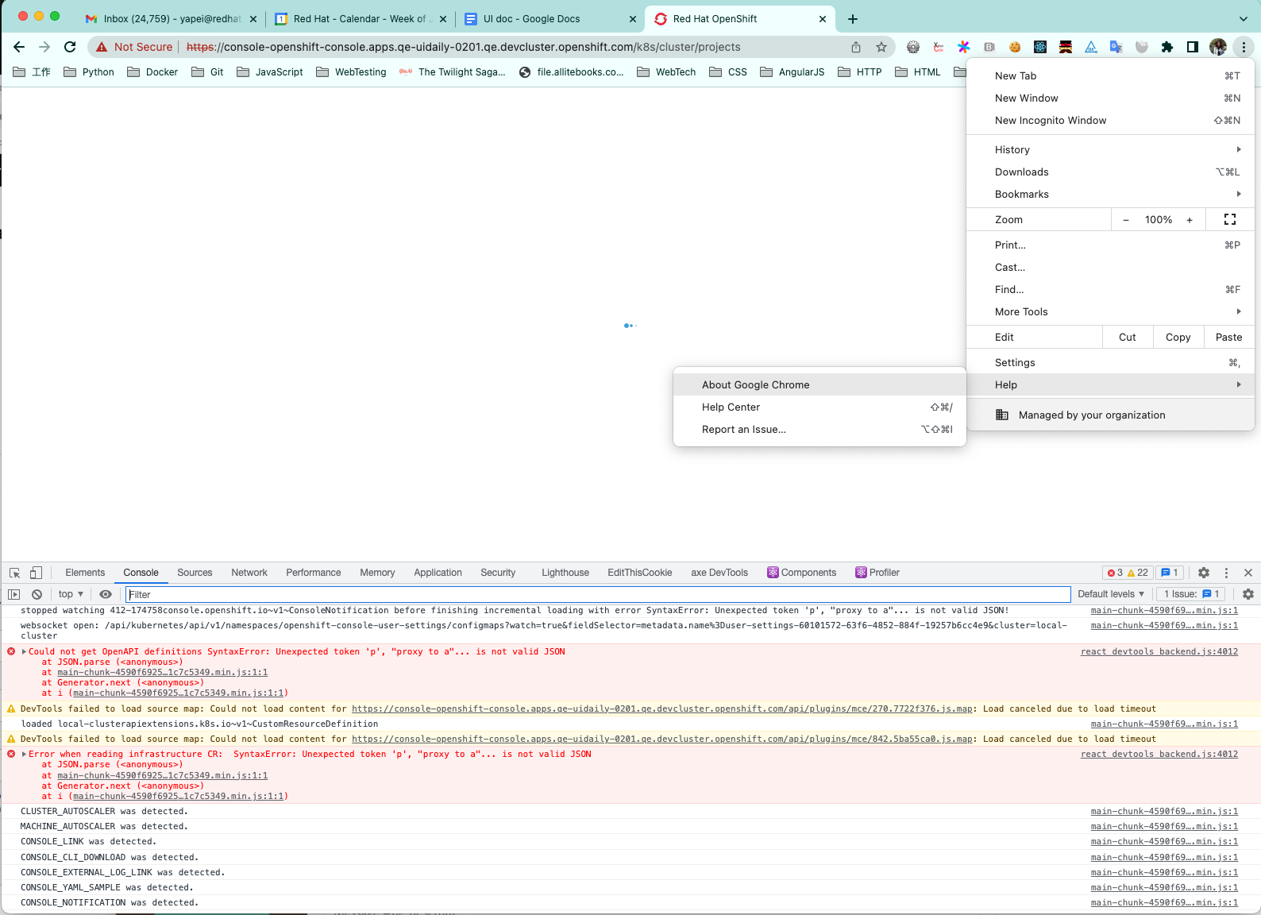The width and height of the screenshot is (1261, 915).
Task: Increase zoom with the plus button
Action: point(1190,219)
